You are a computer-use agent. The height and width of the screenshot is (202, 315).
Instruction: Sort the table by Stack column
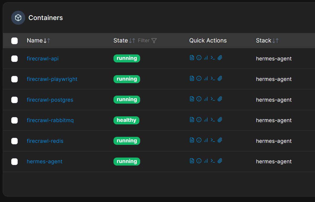coord(267,40)
